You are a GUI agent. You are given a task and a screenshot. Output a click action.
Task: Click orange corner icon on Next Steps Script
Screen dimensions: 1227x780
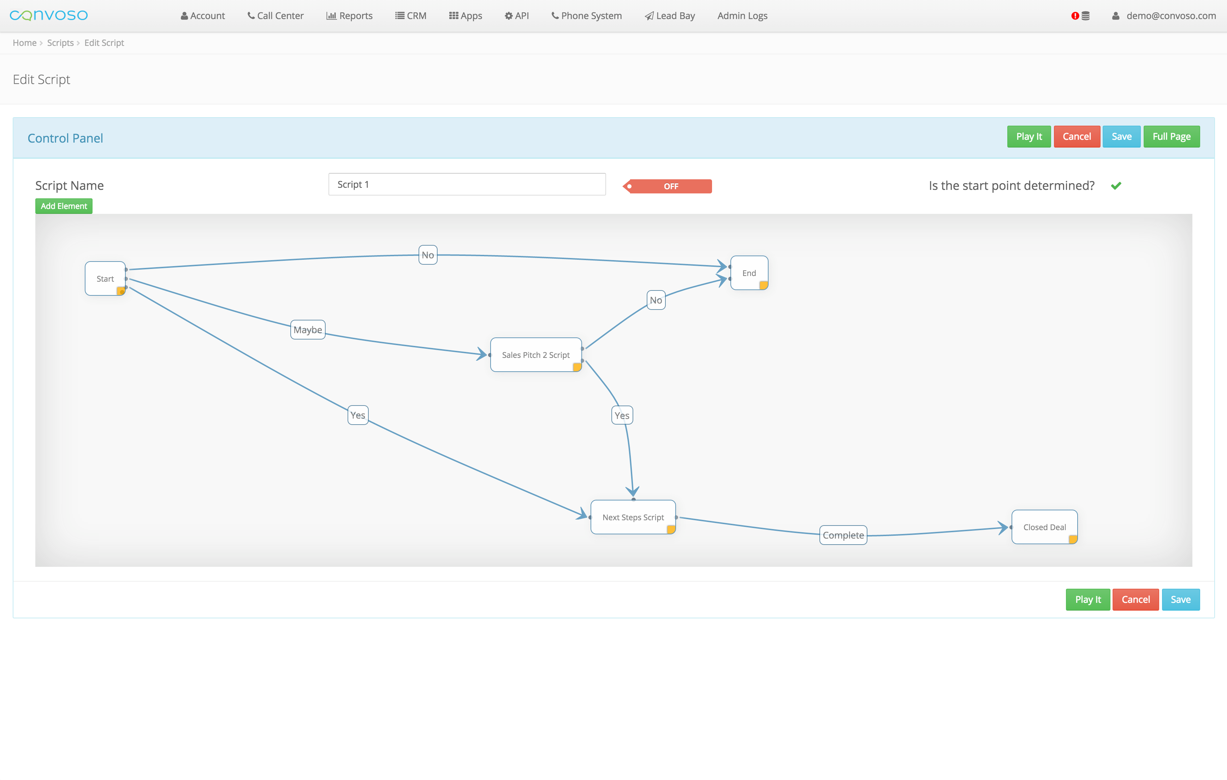(x=671, y=529)
